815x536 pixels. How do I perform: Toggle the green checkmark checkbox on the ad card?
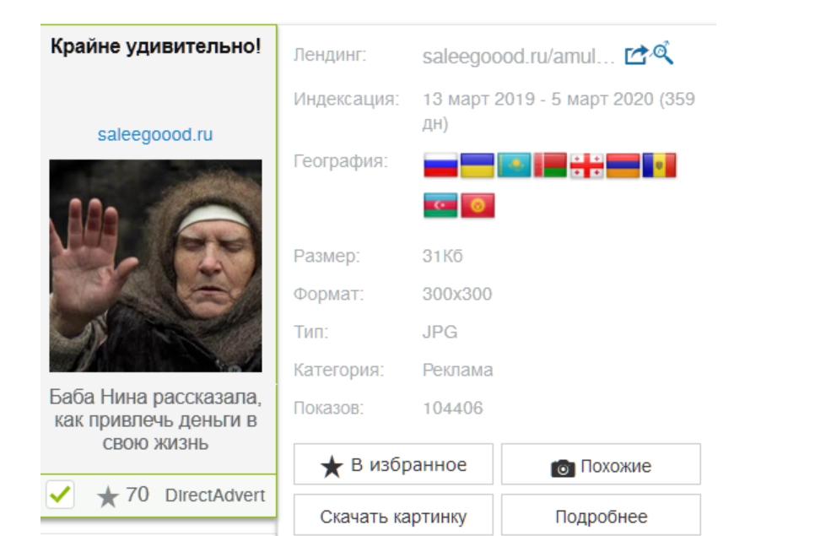(x=60, y=495)
